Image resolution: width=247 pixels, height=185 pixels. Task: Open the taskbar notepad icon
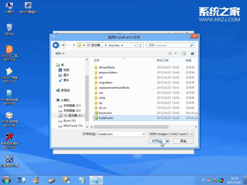coord(81,180)
